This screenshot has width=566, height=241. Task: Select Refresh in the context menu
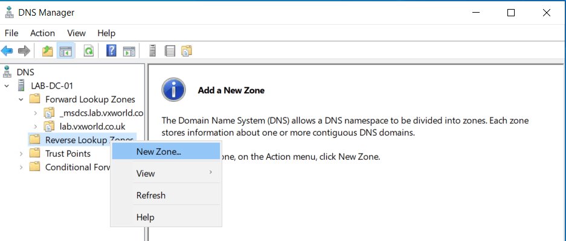click(150, 195)
